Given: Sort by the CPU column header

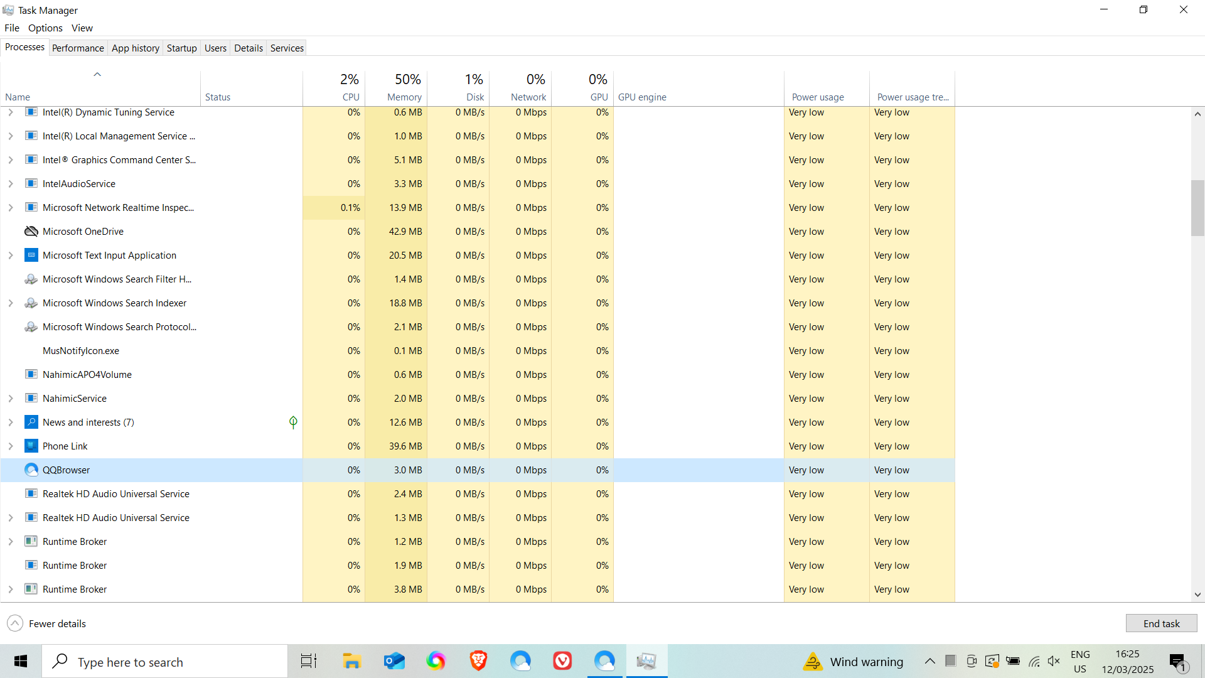Looking at the screenshot, I should point(334,88).
